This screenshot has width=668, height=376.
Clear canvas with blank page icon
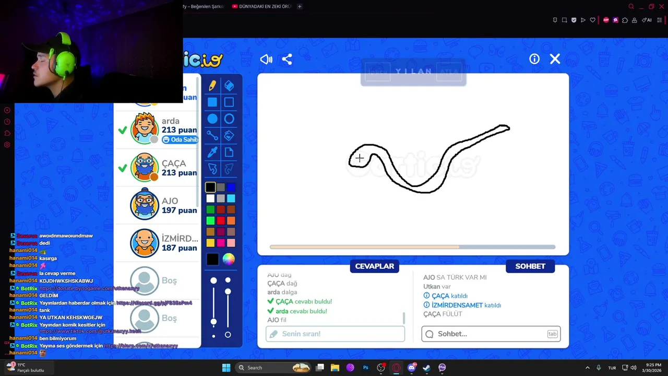point(229,152)
